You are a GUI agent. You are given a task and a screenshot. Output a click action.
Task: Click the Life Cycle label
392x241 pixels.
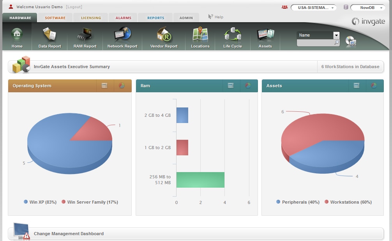233,46
